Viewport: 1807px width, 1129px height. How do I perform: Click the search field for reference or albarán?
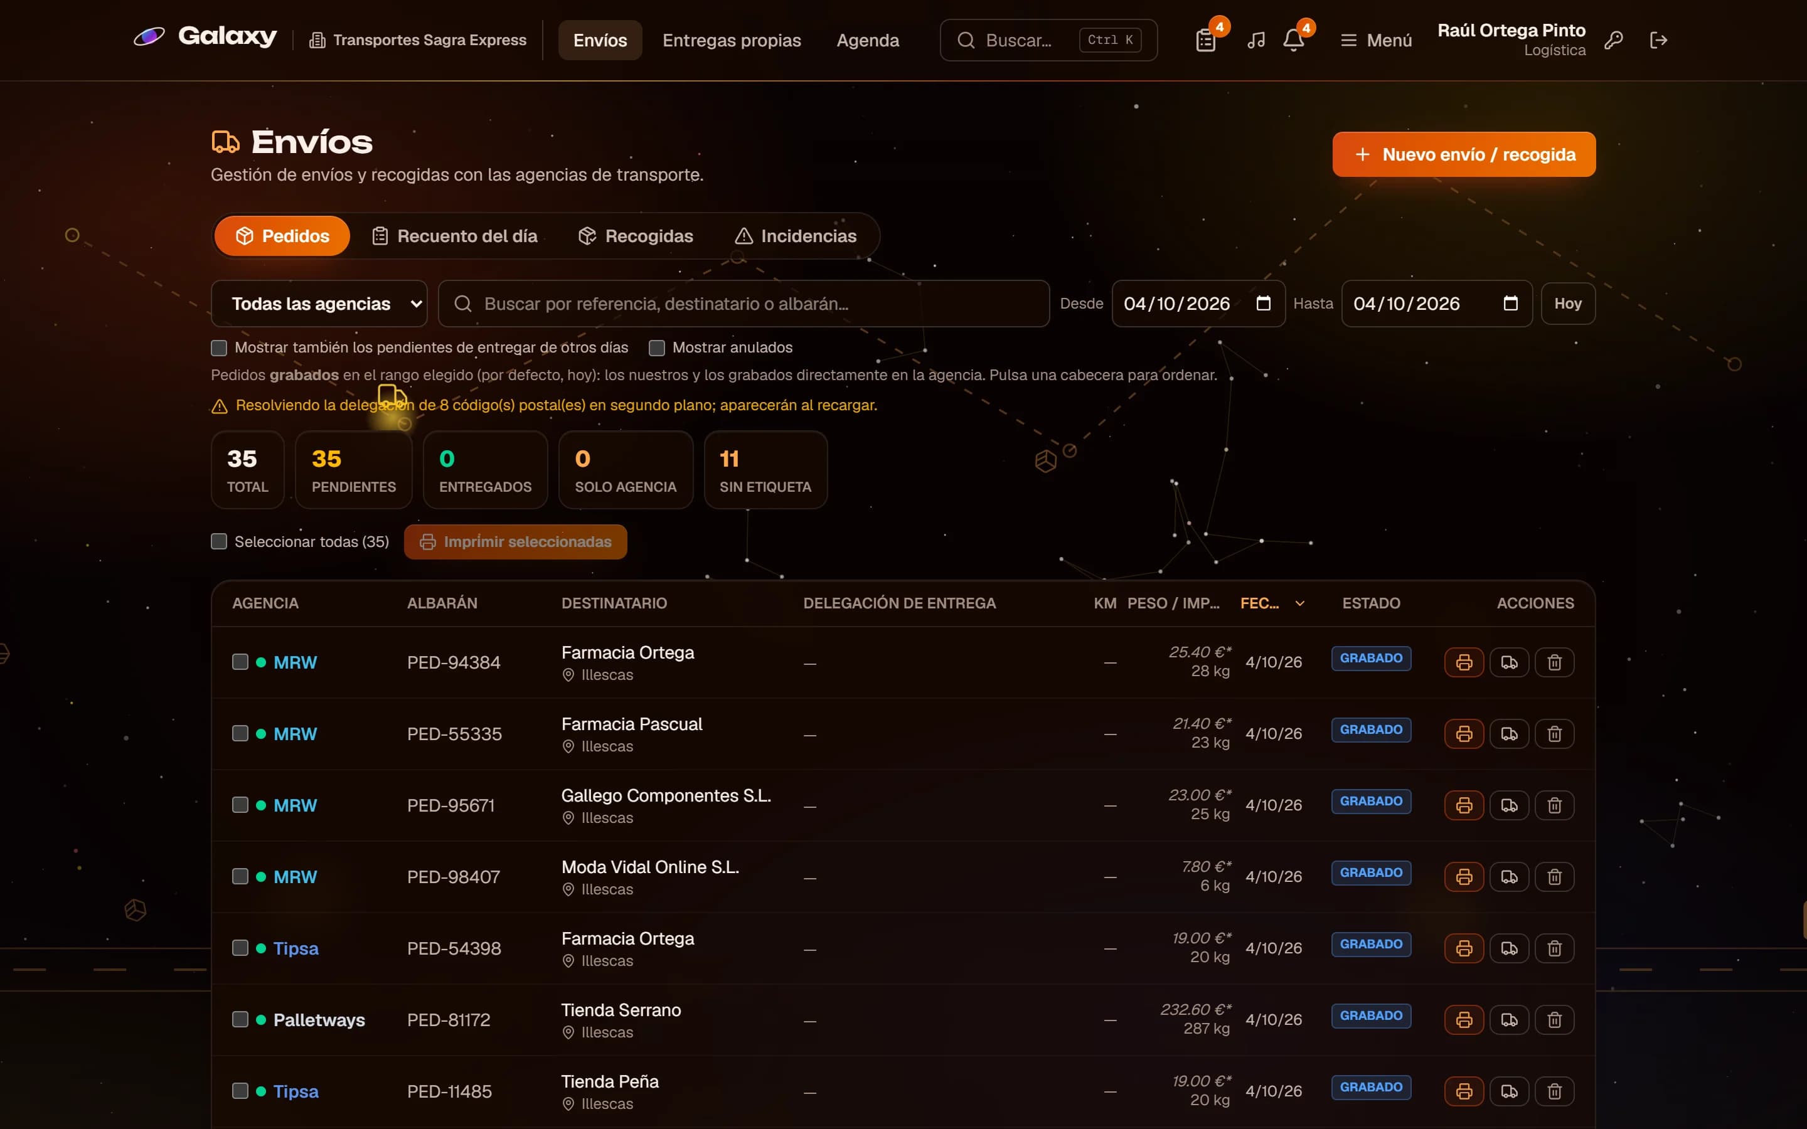744,304
